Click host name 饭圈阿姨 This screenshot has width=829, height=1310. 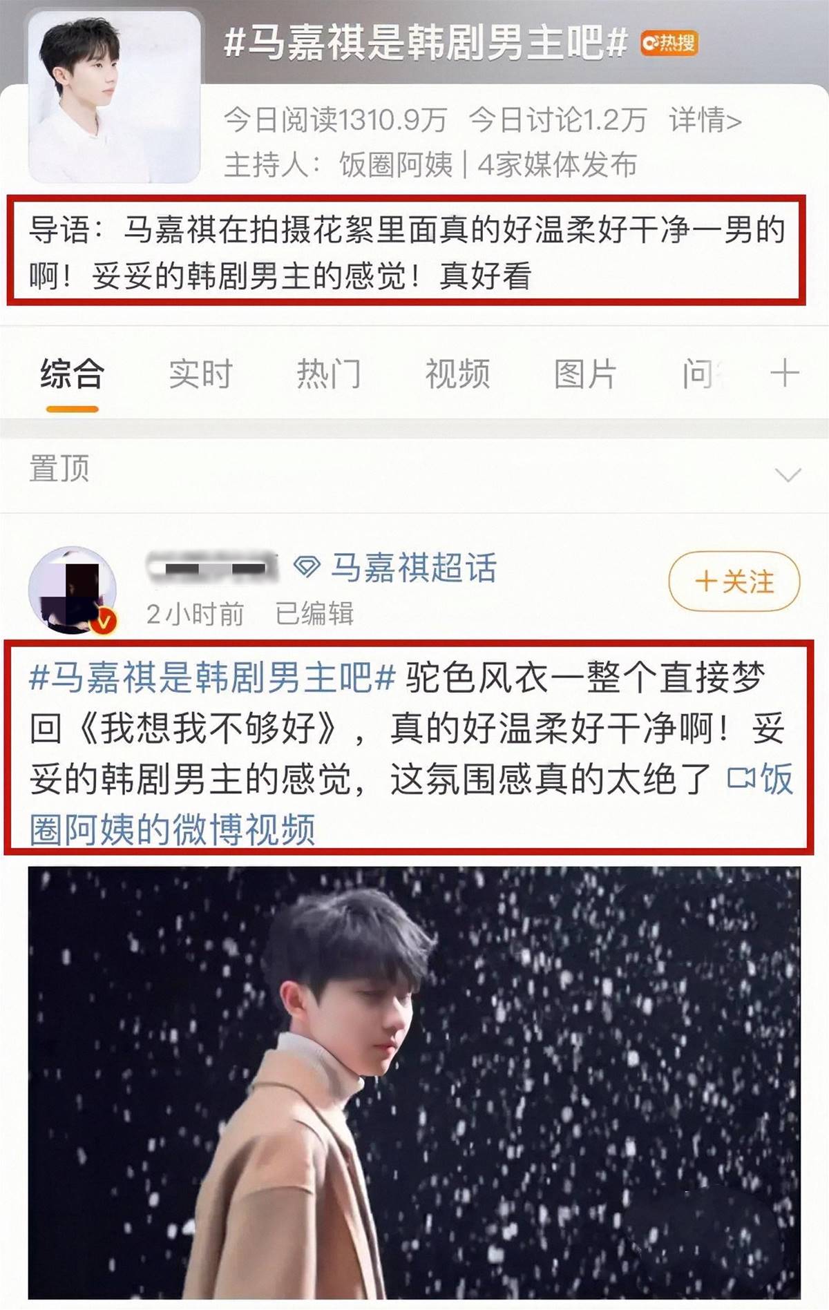click(x=395, y=164)
